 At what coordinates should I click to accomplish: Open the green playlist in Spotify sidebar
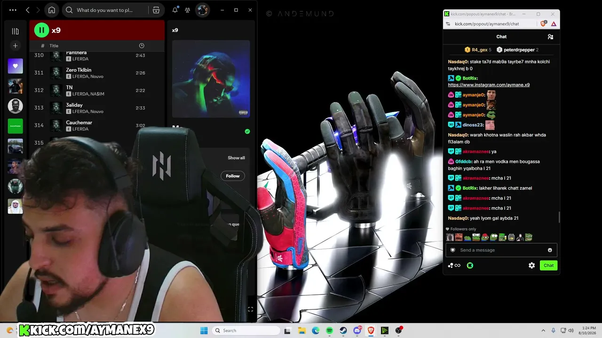[15, 126]
